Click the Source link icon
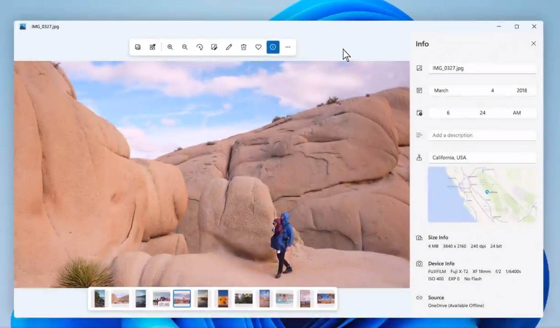Screen dimensions: 560x328 (x=419, y=298)
